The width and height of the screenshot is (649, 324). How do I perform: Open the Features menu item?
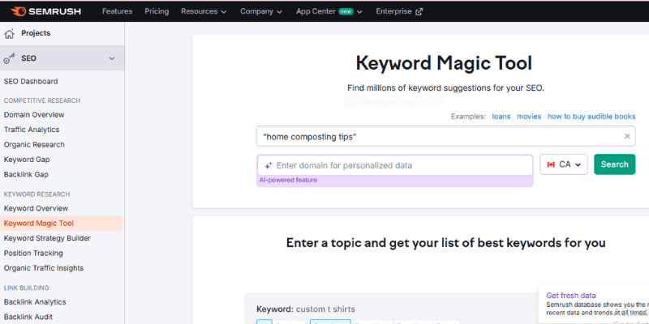pos(117,11)
